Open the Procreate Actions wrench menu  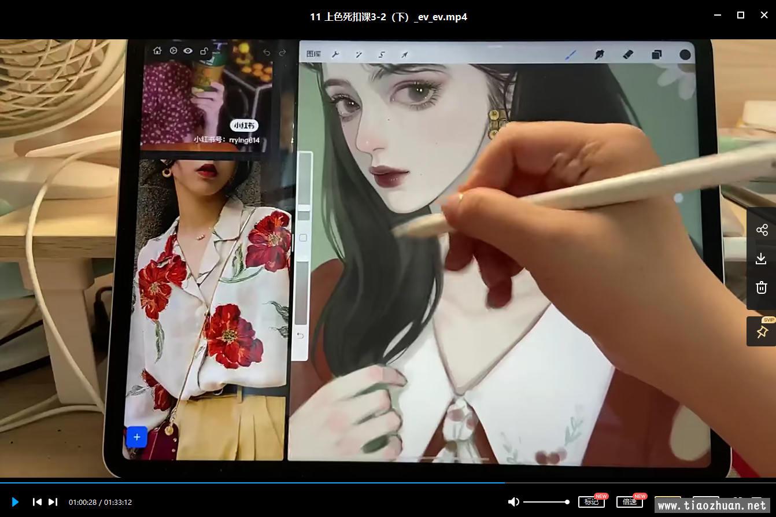(335, 54)
